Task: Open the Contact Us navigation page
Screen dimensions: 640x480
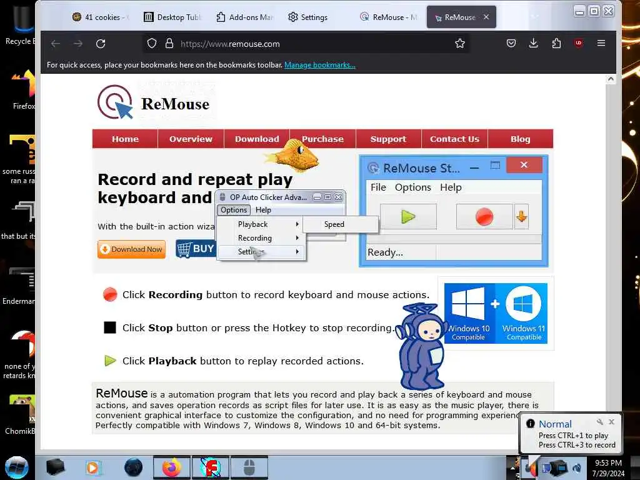Action: coord(454,139)
